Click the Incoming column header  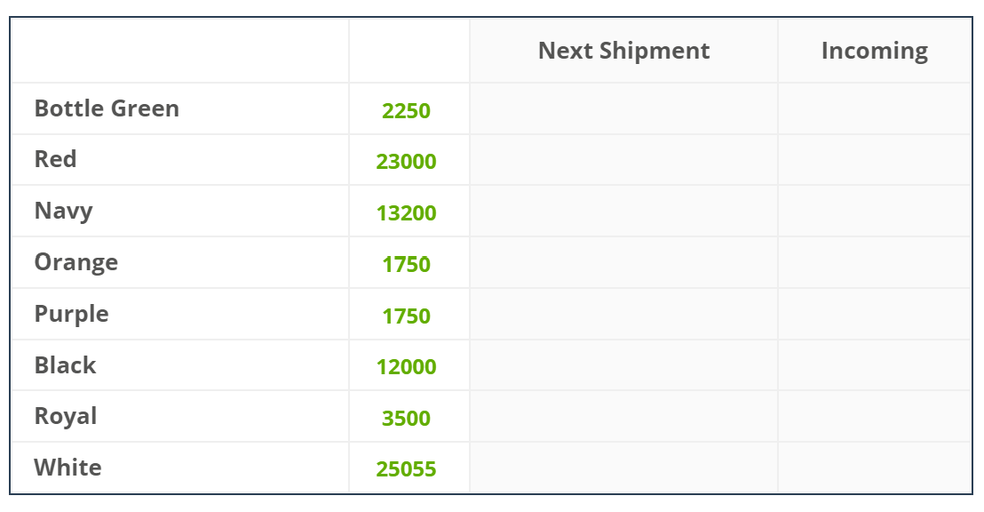pos(874,51)
